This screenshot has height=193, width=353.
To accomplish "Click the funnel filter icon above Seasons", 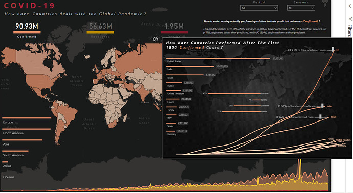I will click(x=325, y=3).
